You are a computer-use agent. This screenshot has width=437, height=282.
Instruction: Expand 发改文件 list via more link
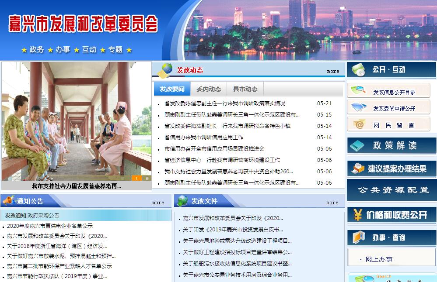(x=332, y=203)
